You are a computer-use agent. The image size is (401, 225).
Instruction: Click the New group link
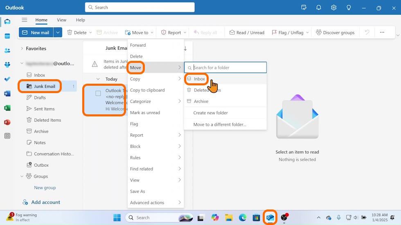(45, 188)
